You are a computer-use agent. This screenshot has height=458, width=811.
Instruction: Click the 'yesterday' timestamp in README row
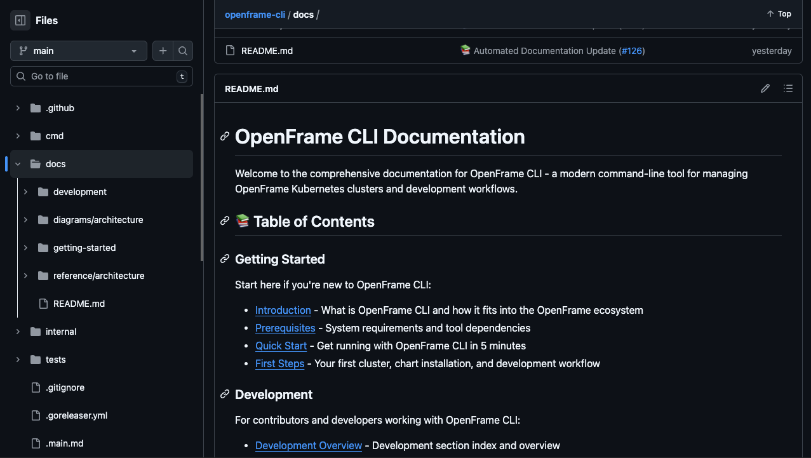tap(772, 51)
